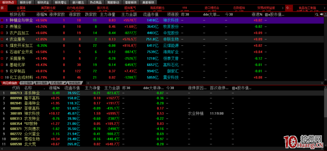Click the chevron at the far right end of the ticker

[325, 8]
